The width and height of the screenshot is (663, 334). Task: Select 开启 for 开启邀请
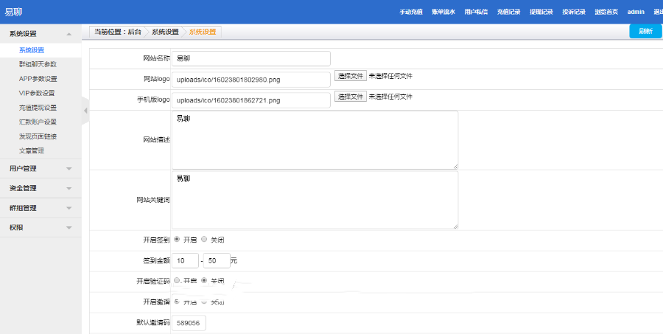pyautogui.click(x=177, y=301)
